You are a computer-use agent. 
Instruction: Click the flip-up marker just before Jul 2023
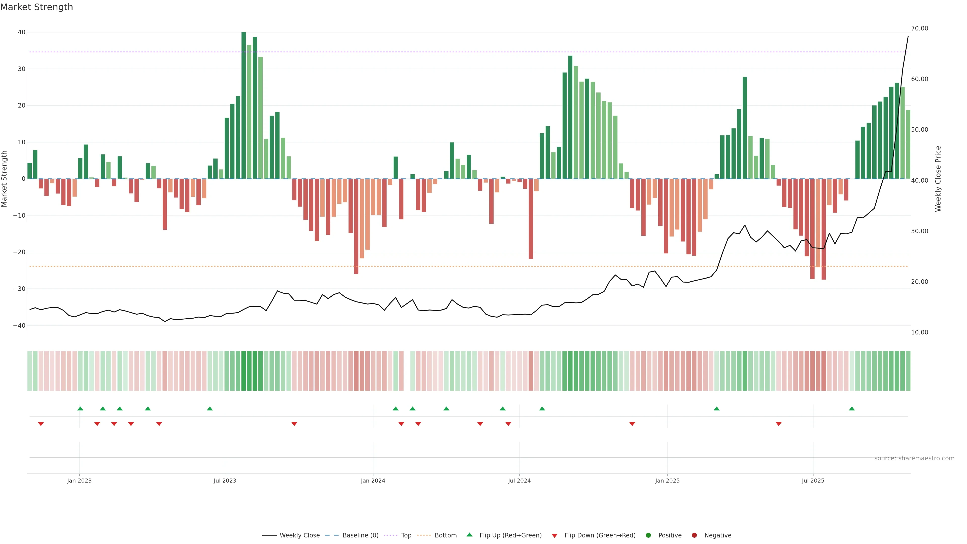tap(210, 409)
